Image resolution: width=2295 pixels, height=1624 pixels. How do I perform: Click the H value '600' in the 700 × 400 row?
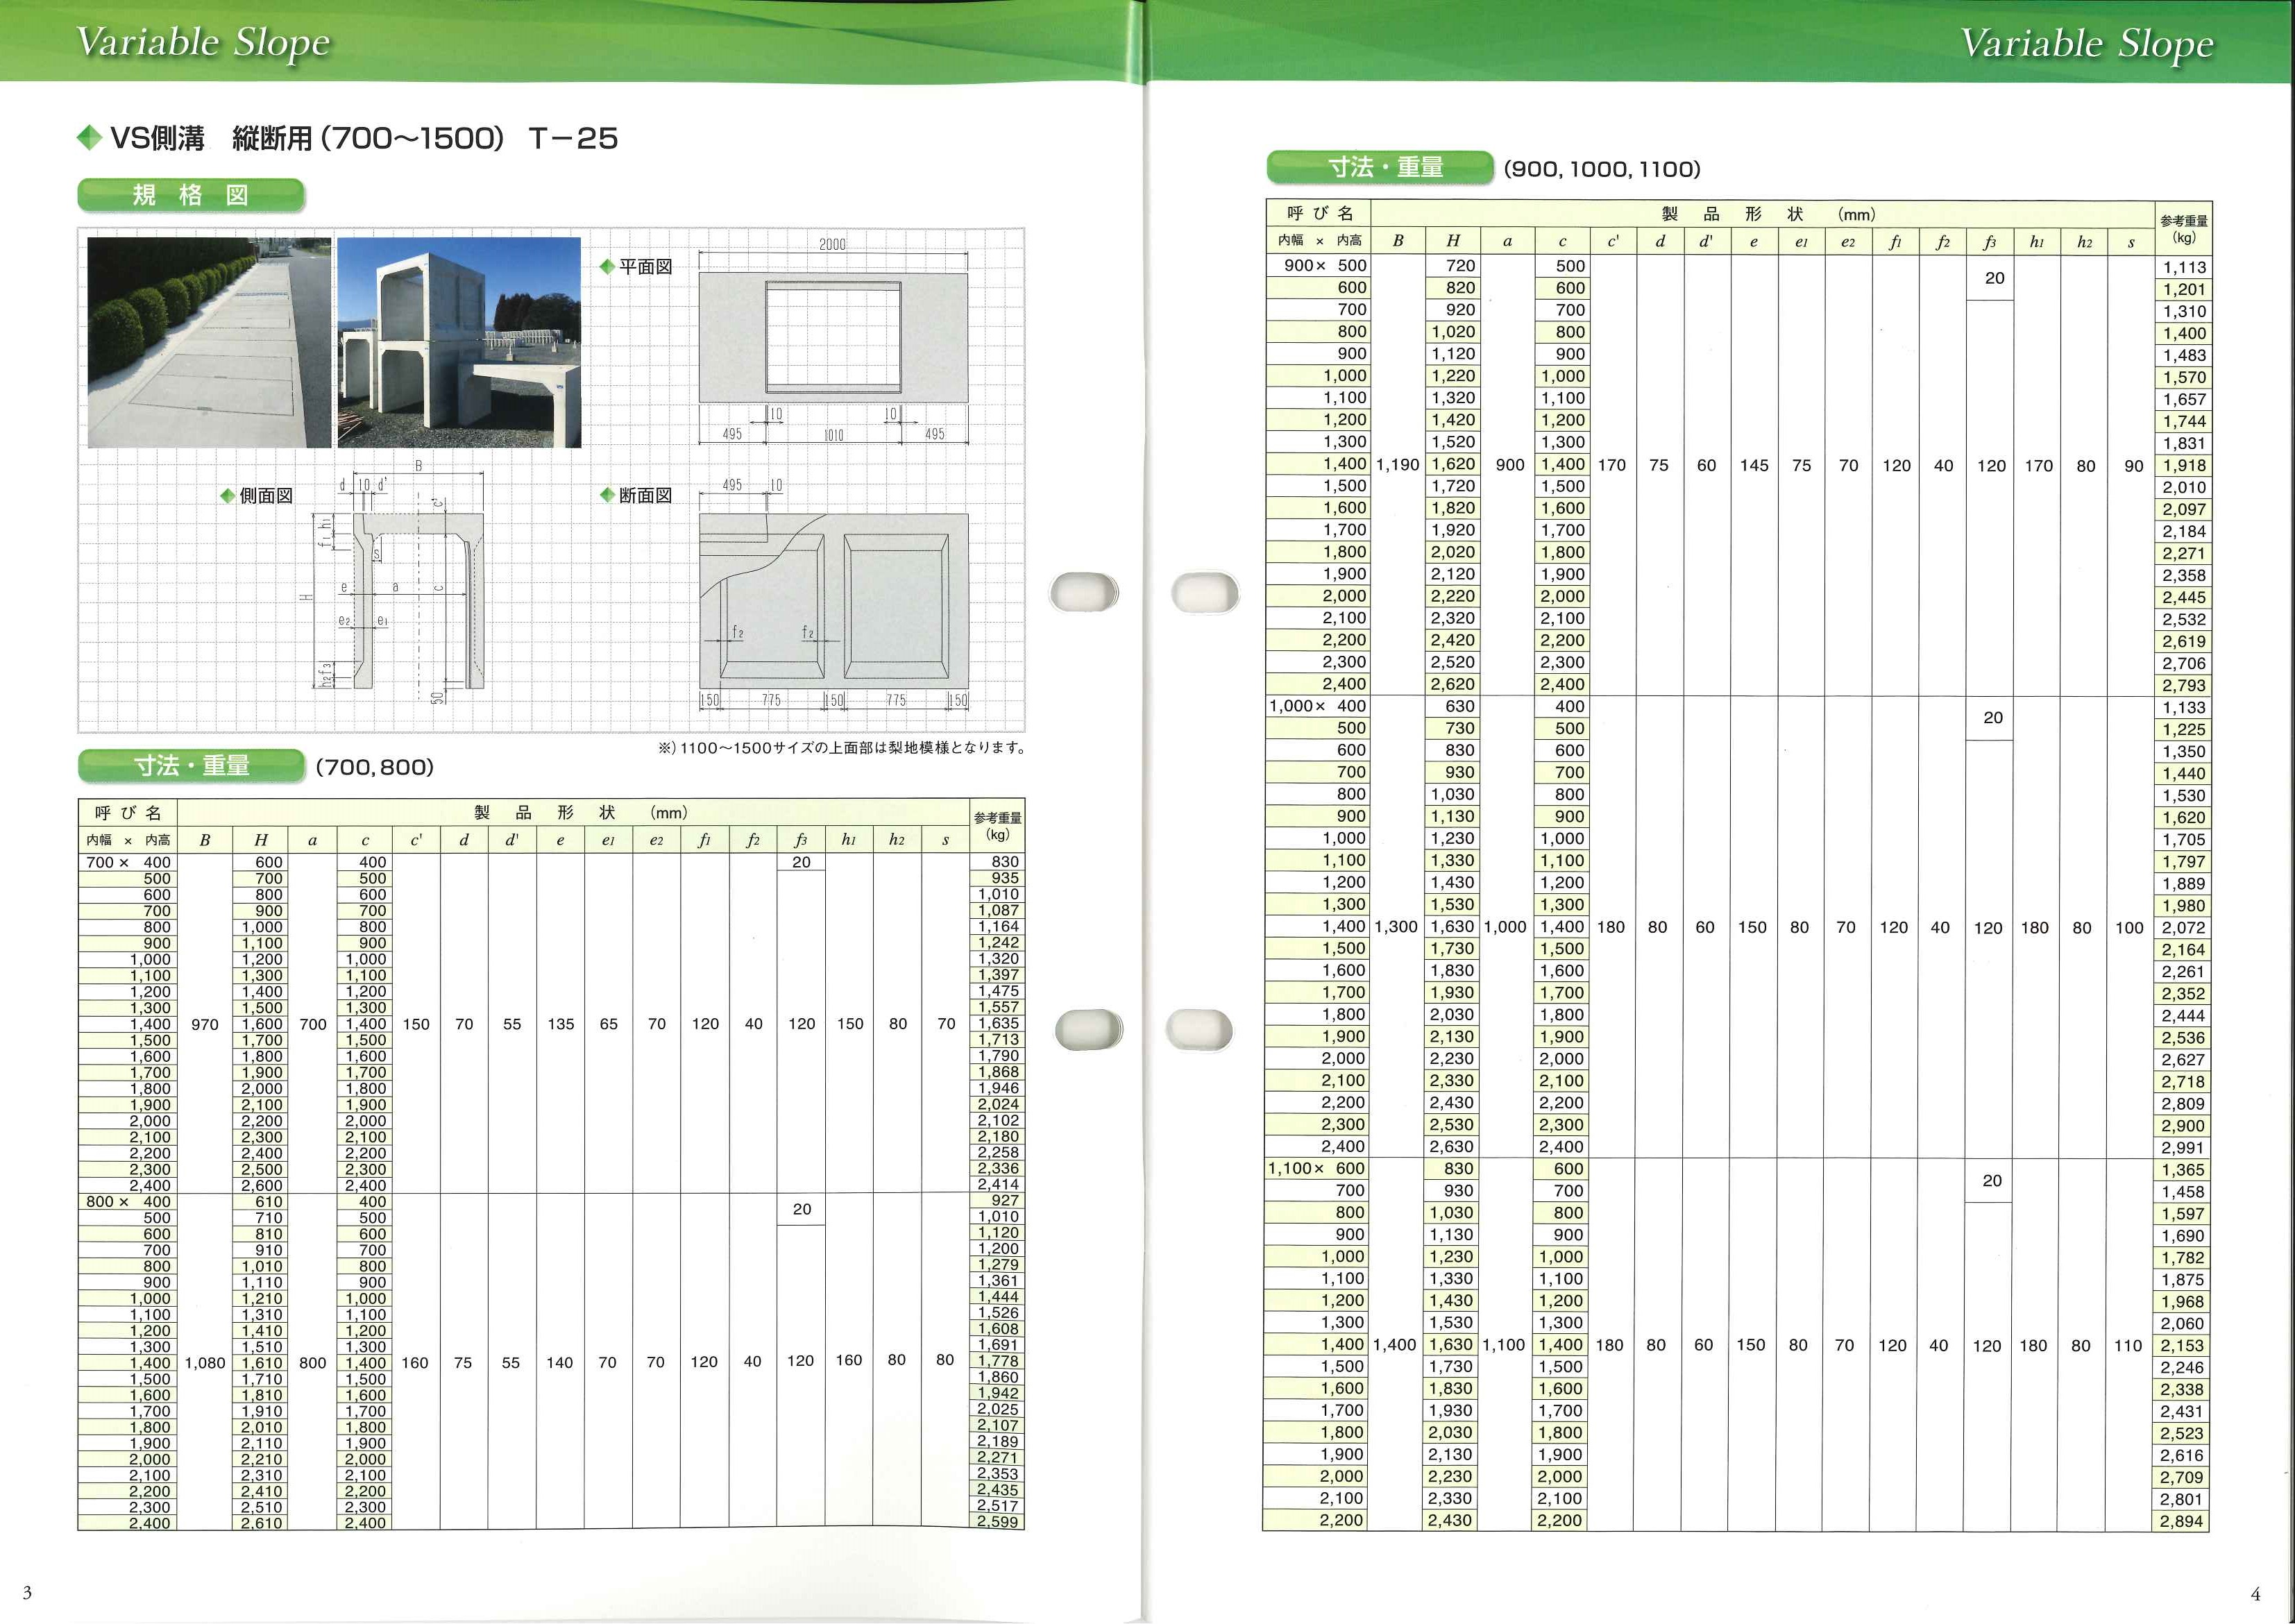268,862
